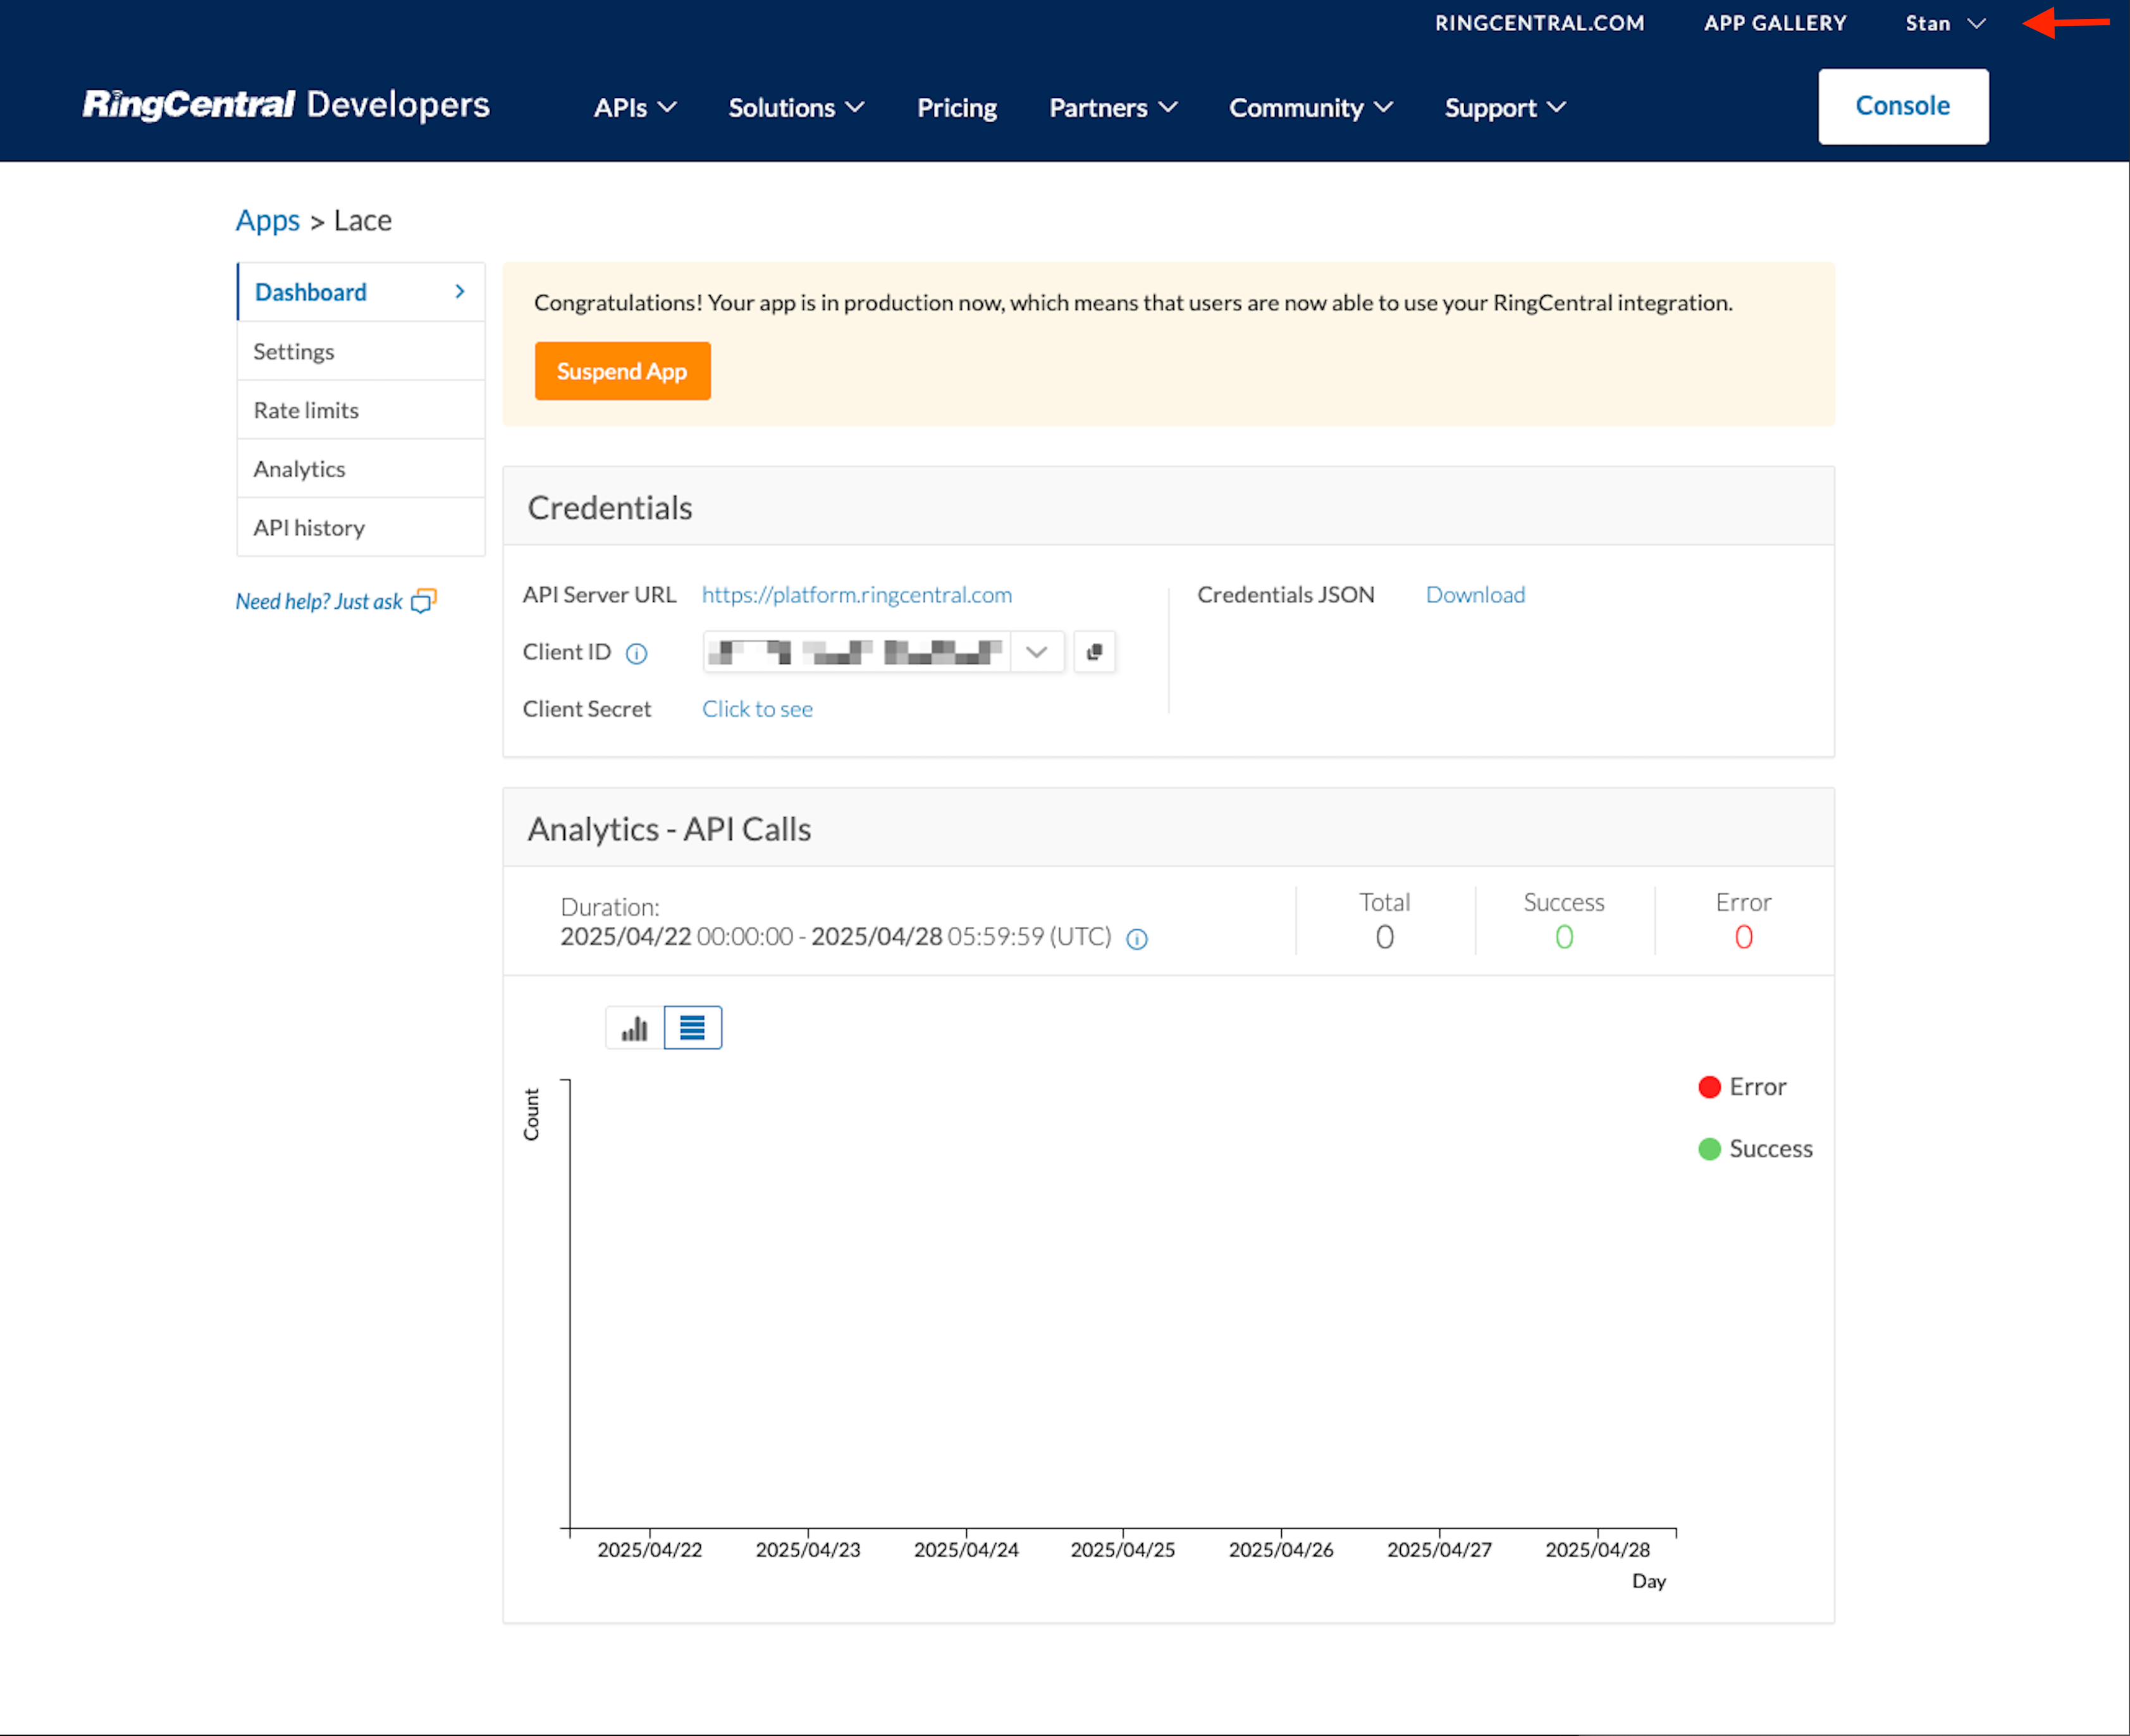Image resolution: width=2130 pixels, height=1736 pixels.
Task: Click the Duration info icon
Action: 1136,939
